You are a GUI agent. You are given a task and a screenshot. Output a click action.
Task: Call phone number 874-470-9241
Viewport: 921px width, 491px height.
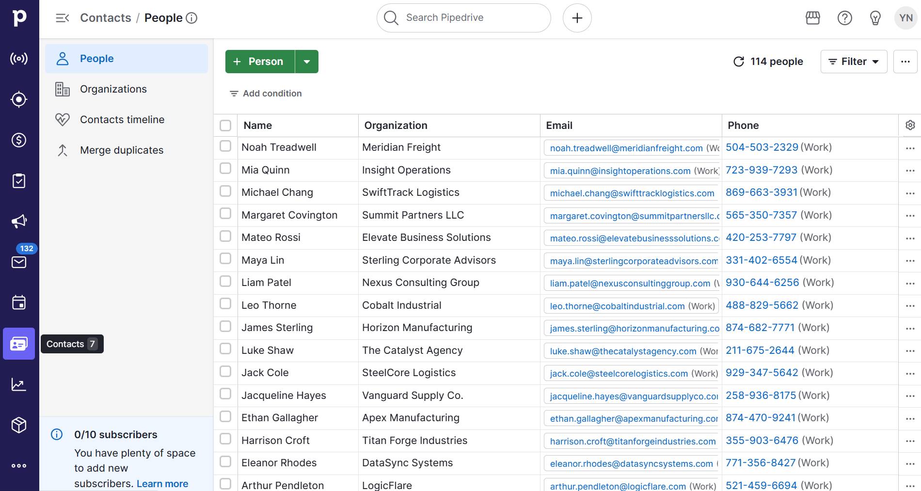[761, 418]
